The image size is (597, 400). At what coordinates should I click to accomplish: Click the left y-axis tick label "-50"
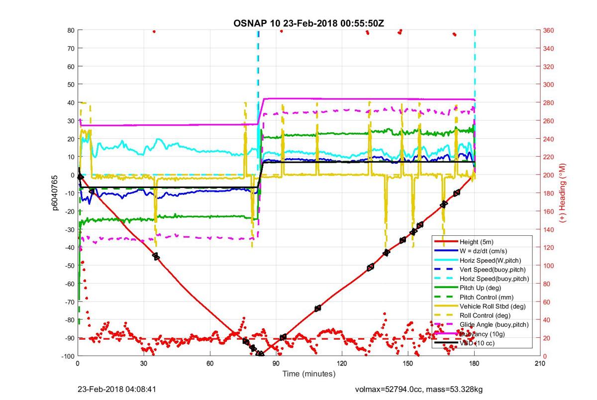click(69, 266)
